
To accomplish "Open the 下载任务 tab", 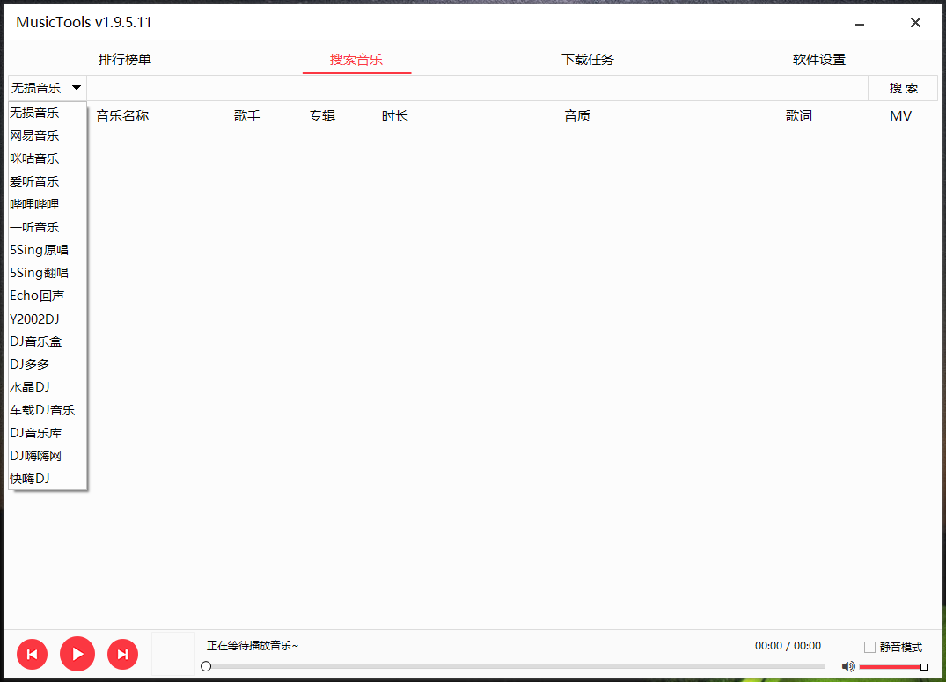I will click(588, 60).
